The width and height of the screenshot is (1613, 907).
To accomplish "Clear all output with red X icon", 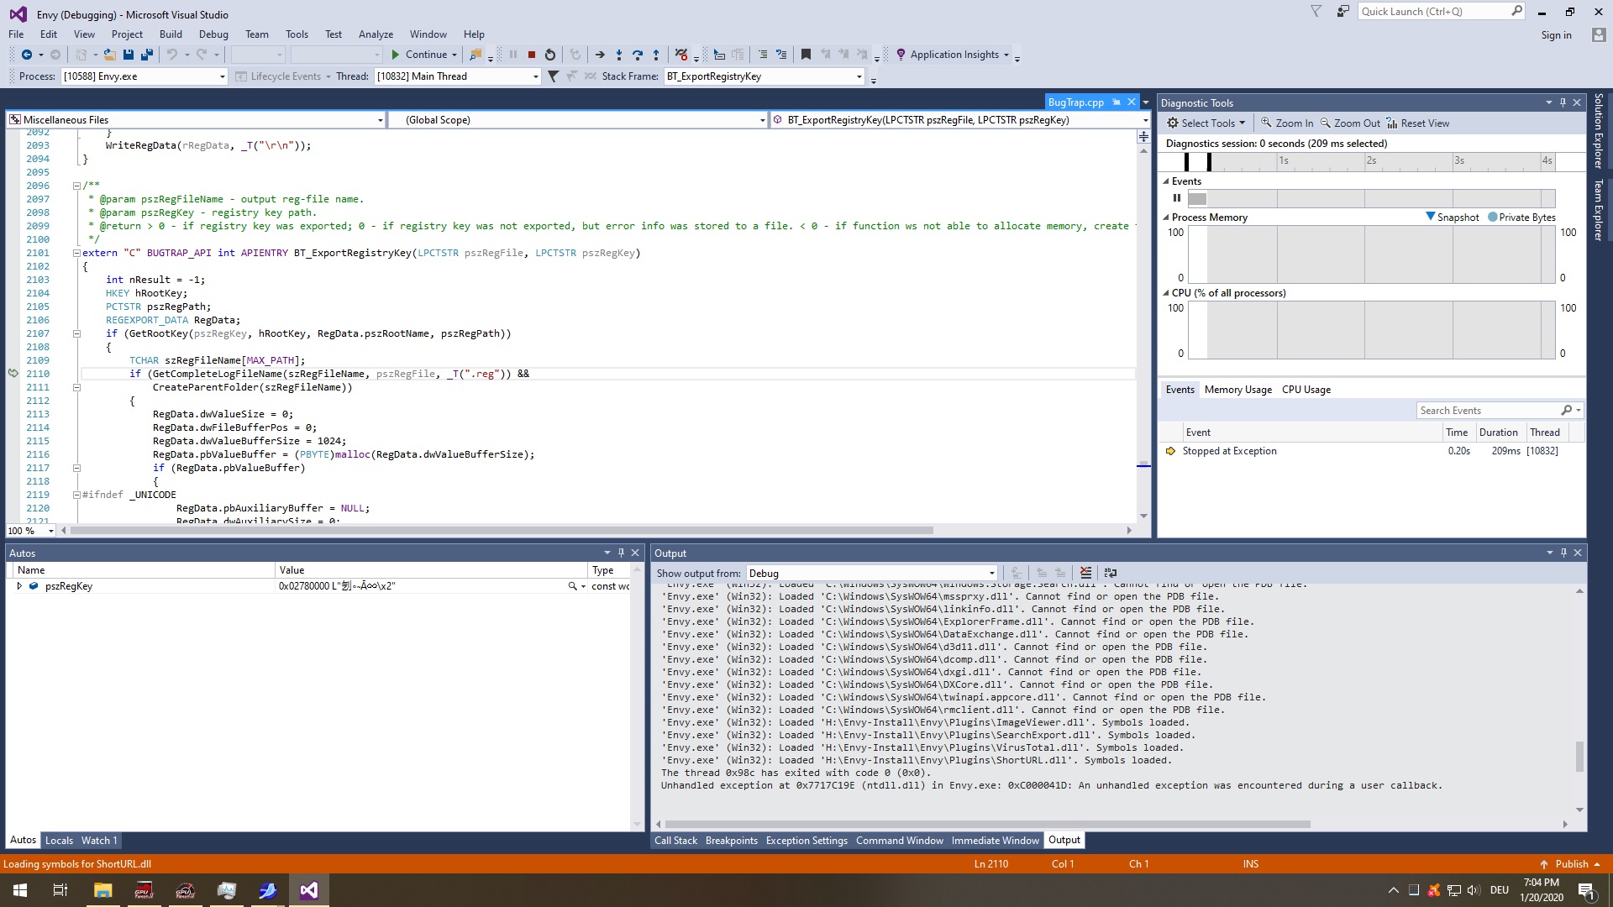I will click(1085, 573).
